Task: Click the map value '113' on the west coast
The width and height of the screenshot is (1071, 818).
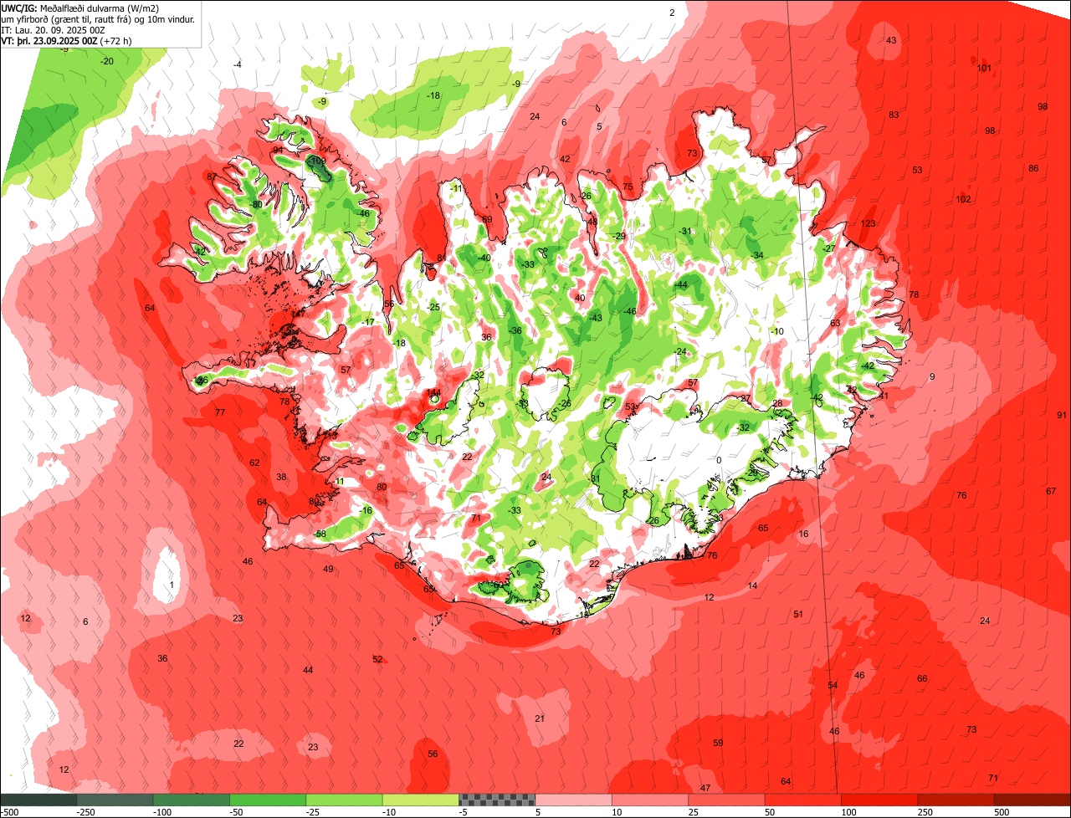Action: click(x=331, y=435)
